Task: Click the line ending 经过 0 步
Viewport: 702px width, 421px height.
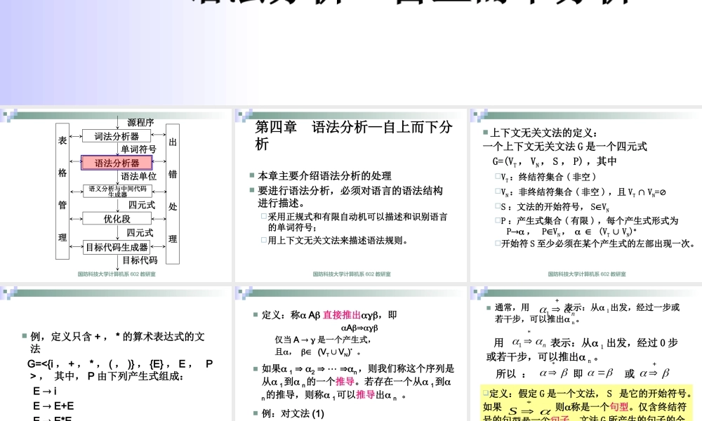Action: coord(585,343)
